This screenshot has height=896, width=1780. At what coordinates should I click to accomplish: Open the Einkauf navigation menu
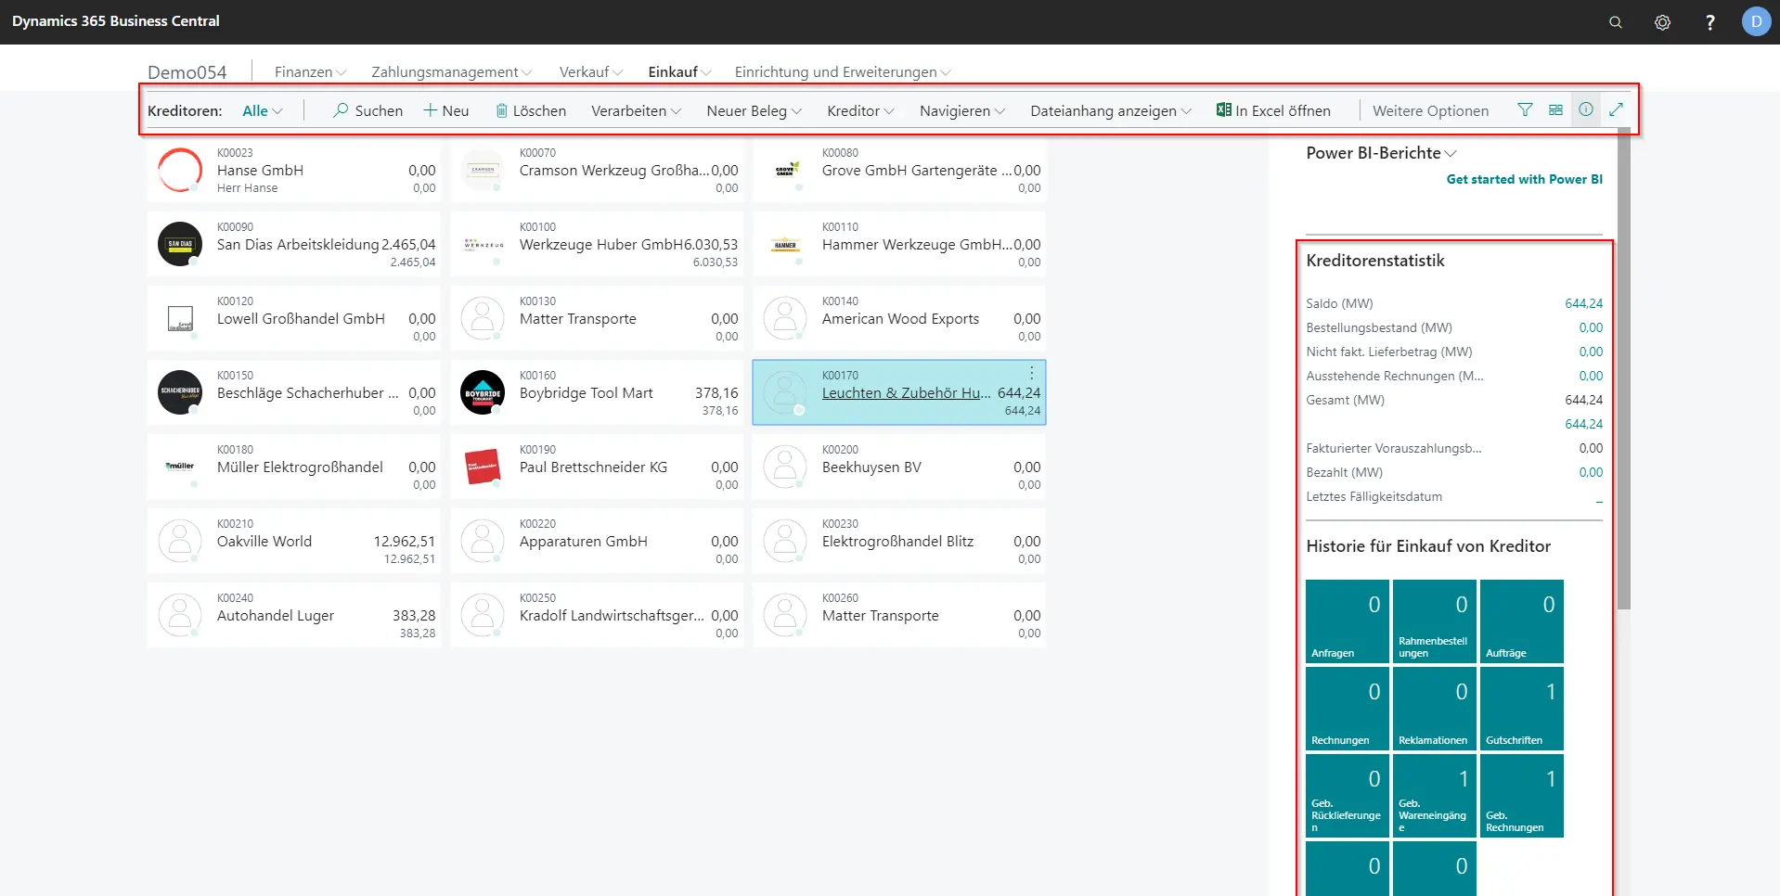click(x=680, y=71)
